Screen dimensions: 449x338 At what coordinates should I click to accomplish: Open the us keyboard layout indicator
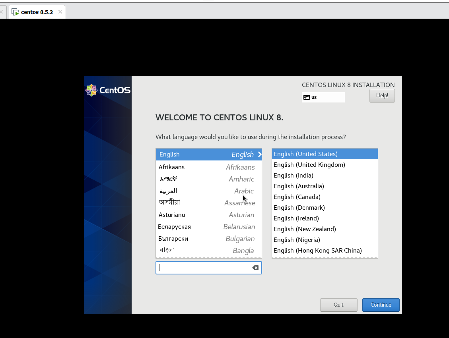point(323,97)
